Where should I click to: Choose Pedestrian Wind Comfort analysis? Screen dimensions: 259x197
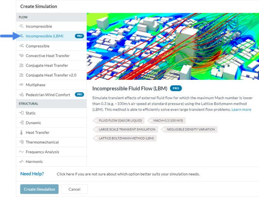tap(48, 95)
